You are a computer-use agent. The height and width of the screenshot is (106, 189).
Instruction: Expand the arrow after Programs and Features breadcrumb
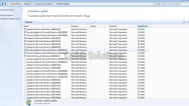pyautogui.click(x=54, y=4)
